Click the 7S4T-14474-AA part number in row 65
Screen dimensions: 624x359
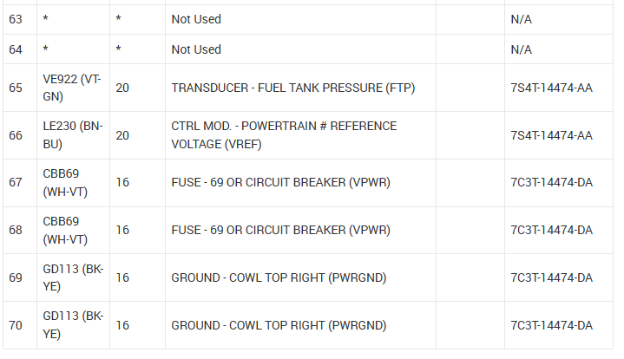pos(552,88)
